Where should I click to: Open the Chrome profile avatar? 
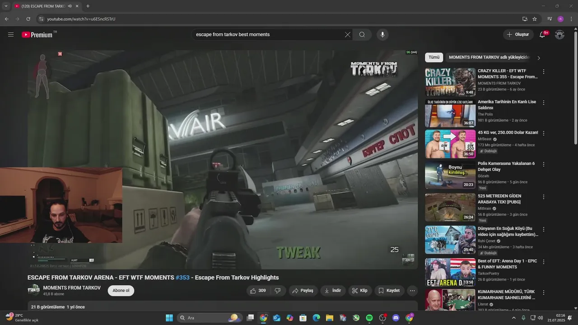(560, 19)
